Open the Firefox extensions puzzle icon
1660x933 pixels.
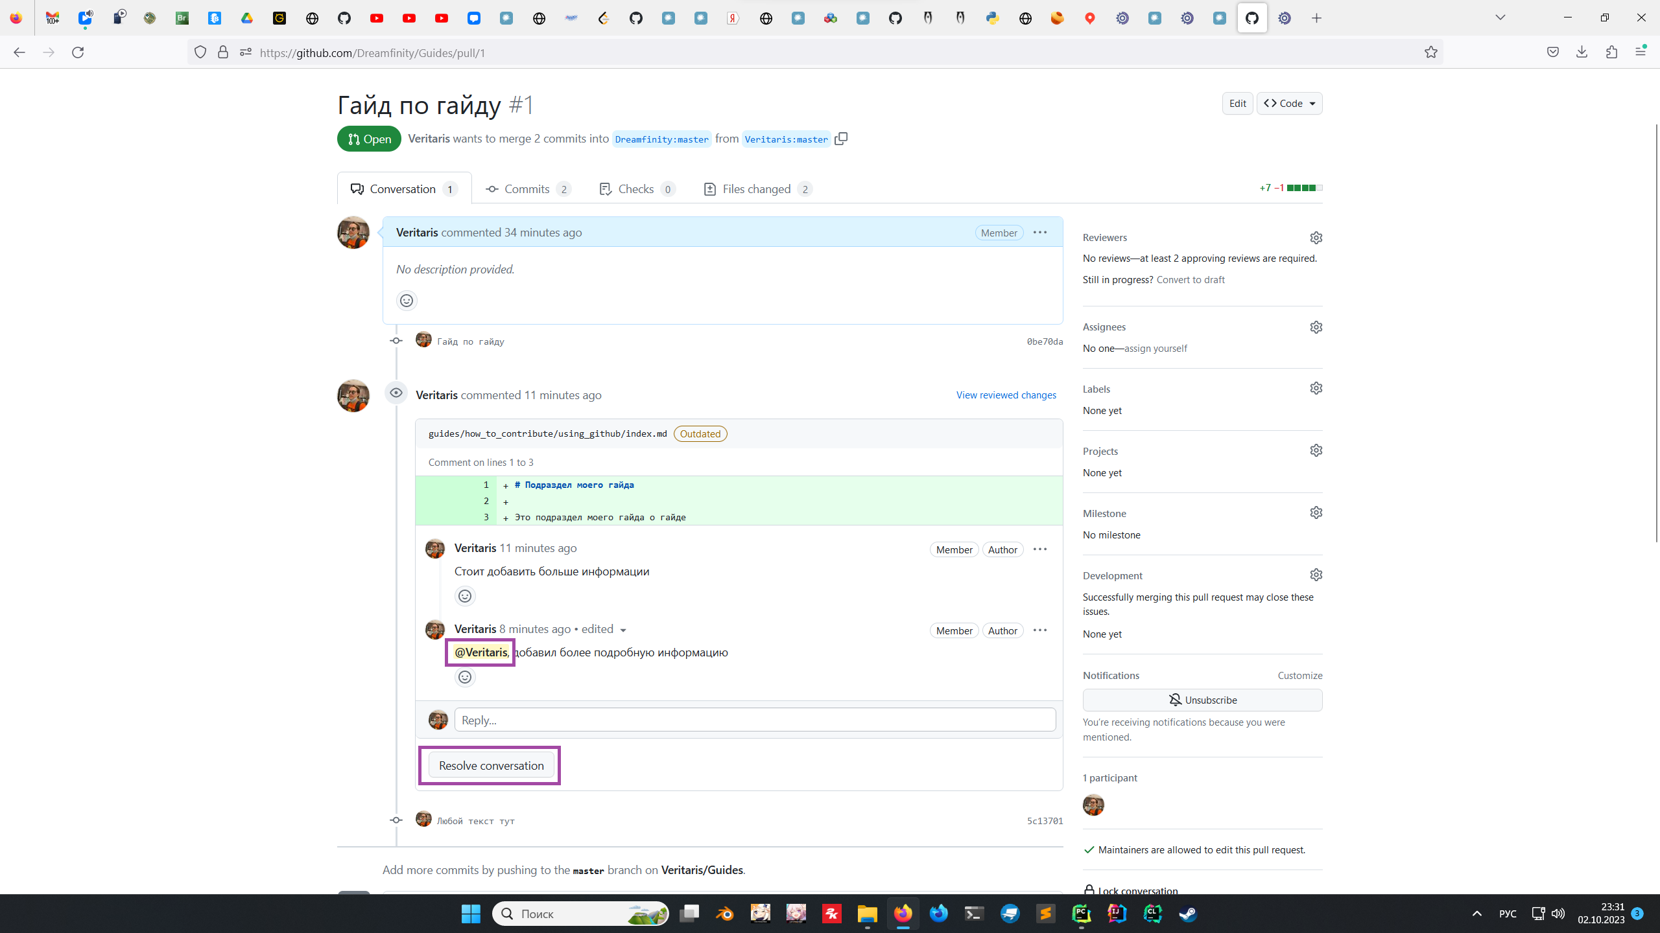click(x=1612, y=52)
